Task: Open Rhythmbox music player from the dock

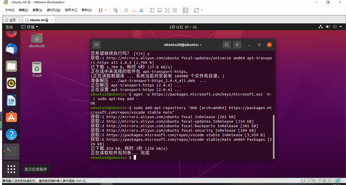Action: point(11,83)
